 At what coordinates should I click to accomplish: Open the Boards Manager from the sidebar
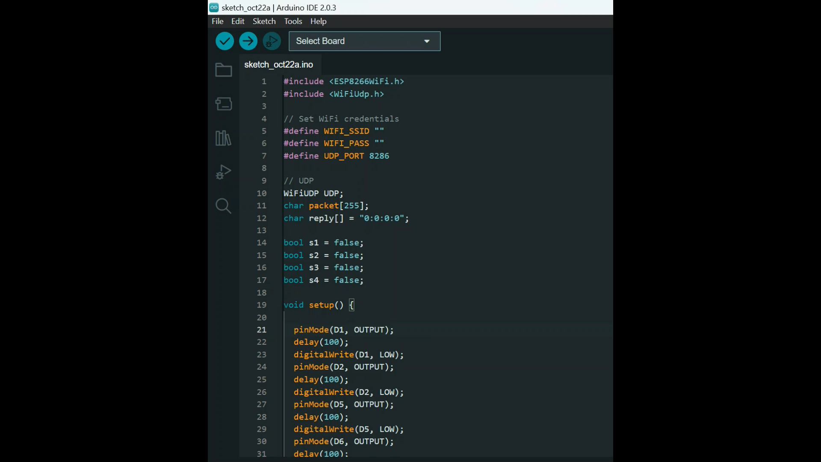[223, 104]
